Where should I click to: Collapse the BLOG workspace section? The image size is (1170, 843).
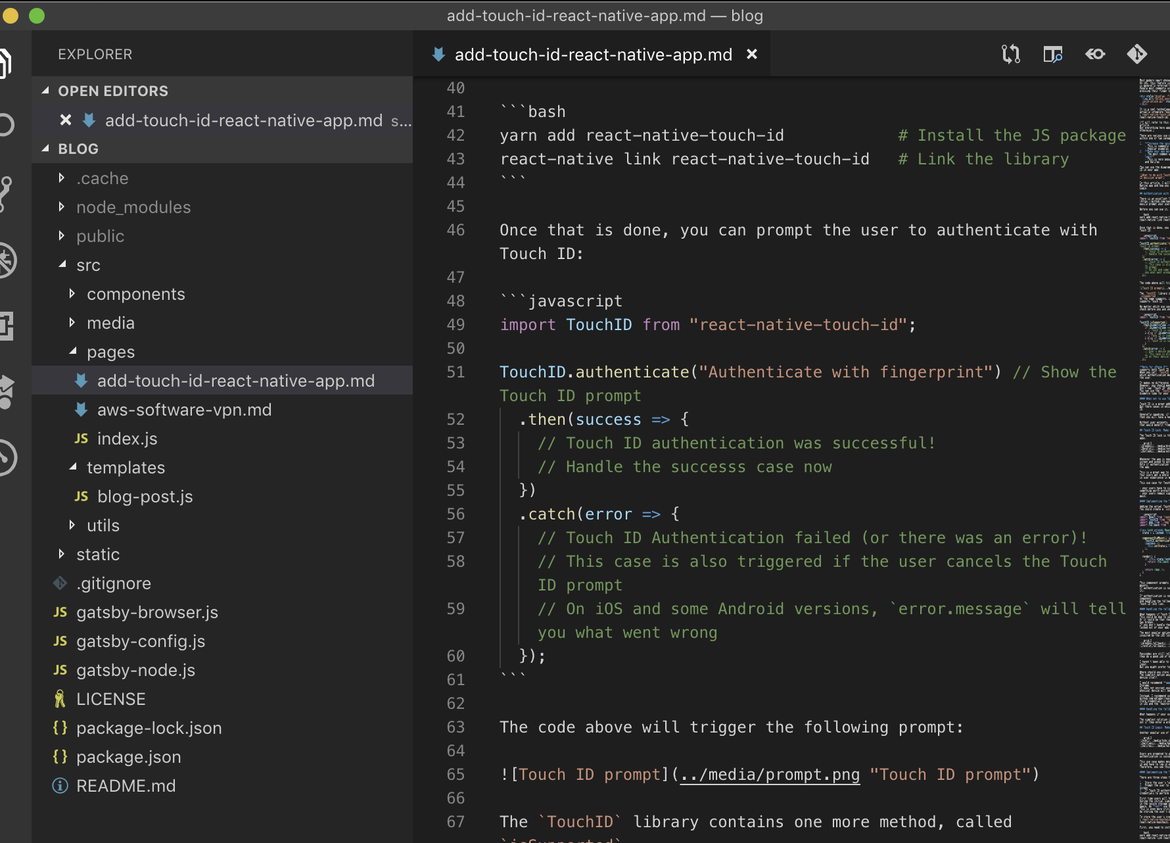45,149
